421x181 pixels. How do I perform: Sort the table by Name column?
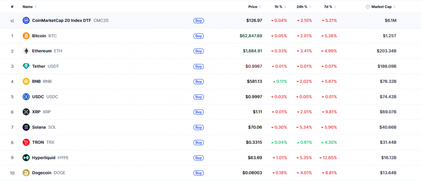click(x=30, y=7)
